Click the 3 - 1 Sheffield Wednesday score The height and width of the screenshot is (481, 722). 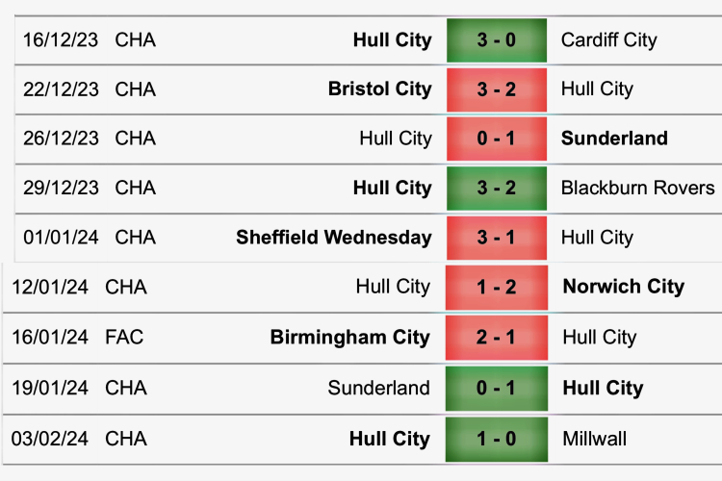tap(496, 238)
